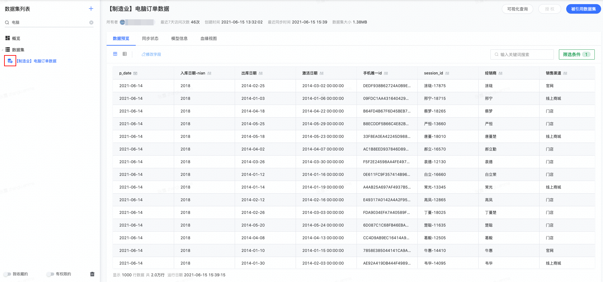Screen dimensions: 603x282
Task: Click the 出库日期 column type icon
Action: tap(261, 73)
